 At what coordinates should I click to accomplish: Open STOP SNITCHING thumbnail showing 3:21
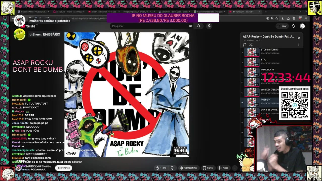(252, 52)
